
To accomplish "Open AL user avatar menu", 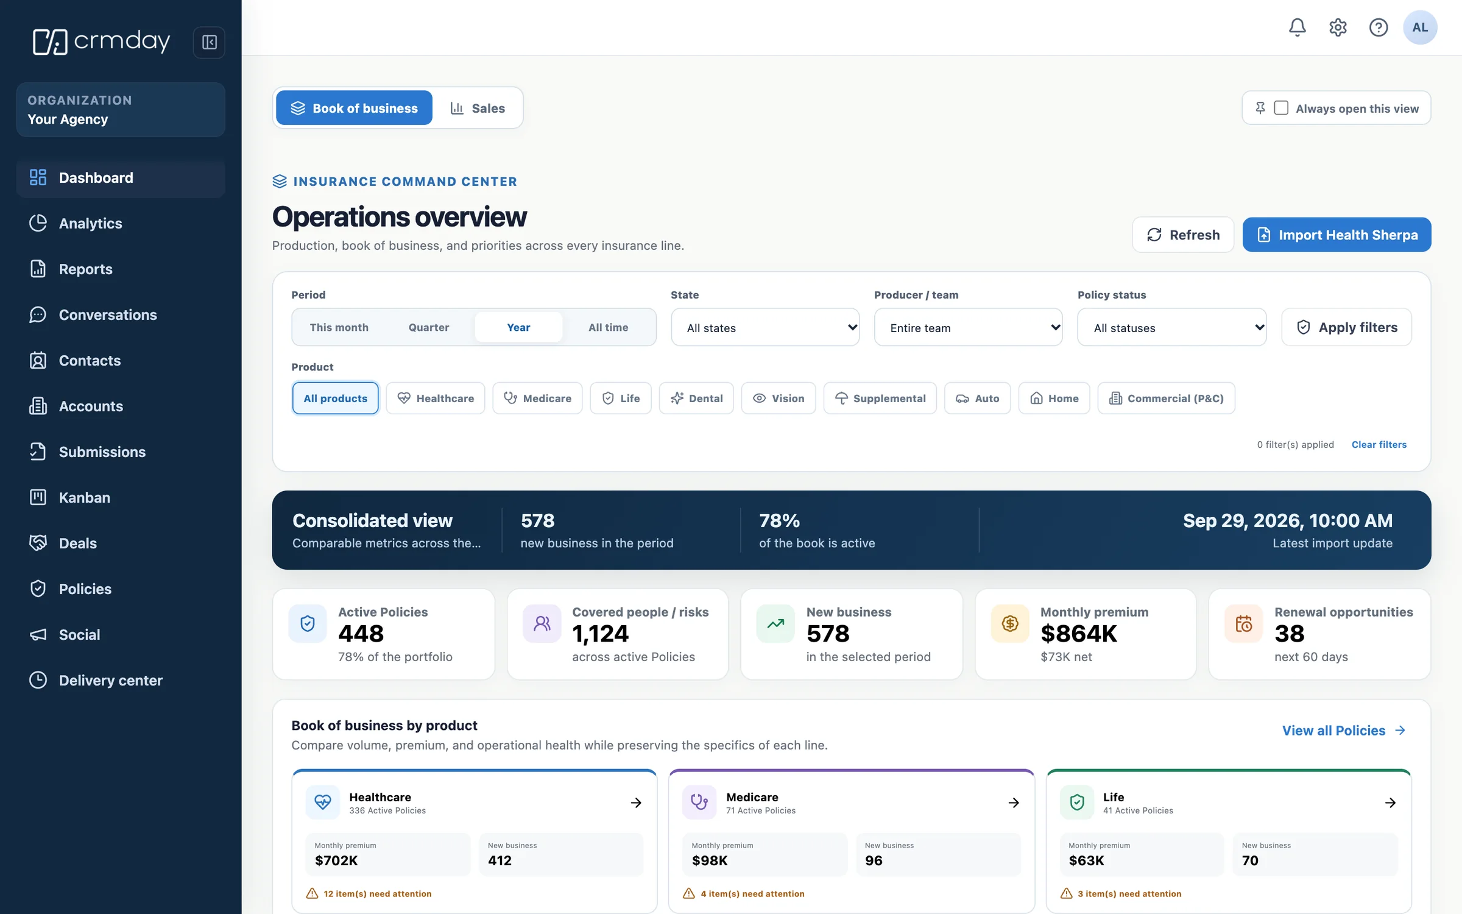I will [x=1419, y=27].
